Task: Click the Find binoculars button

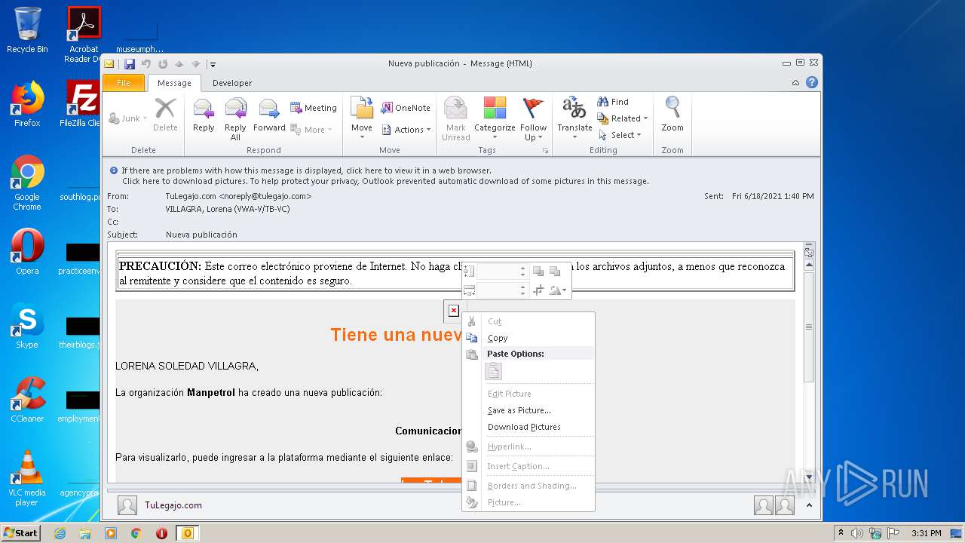Action: point(613,102)
